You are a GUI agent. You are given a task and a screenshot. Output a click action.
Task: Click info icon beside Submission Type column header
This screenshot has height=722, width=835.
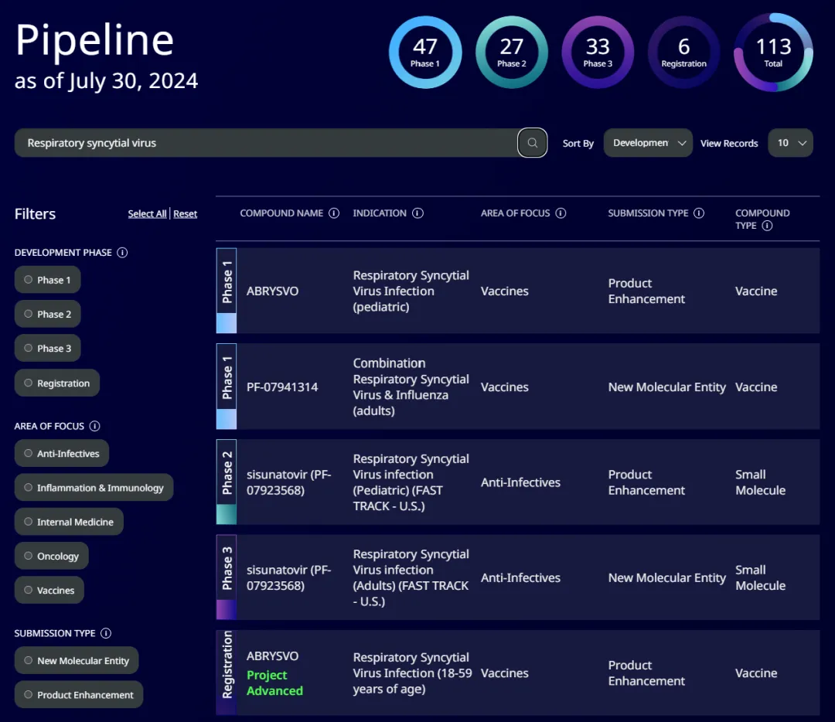pos(699,213)
